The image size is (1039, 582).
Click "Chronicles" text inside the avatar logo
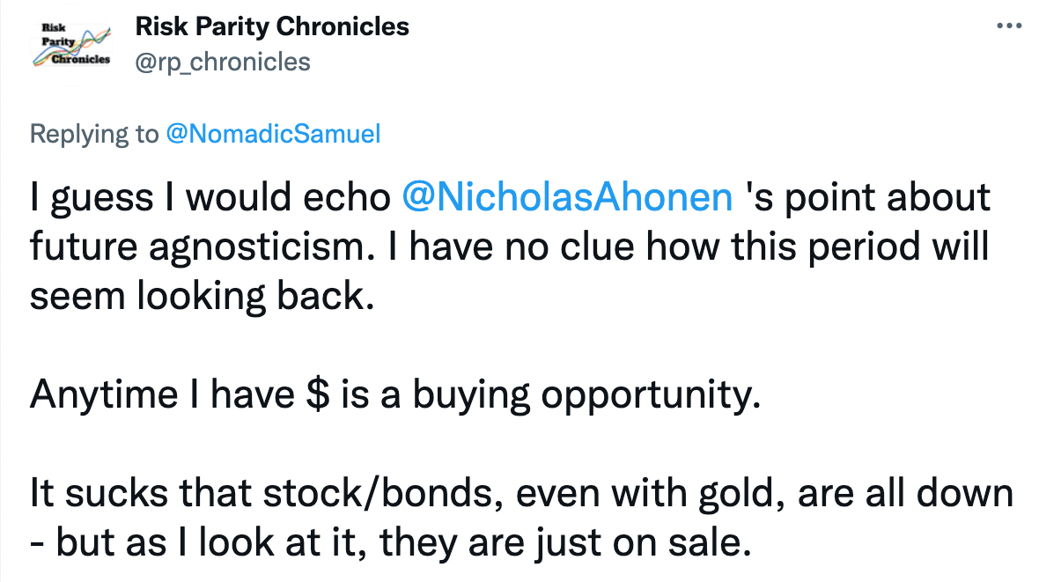tap(81, 59)
